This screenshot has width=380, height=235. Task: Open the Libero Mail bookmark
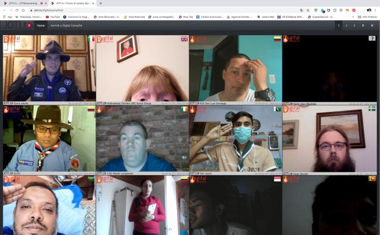click(265, 17)
